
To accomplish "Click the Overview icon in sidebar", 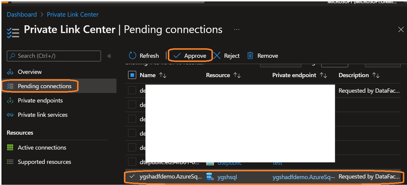I will (10, 72).
